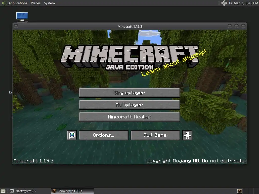Click Minecraft 1.19.3 taskbar entry

tap(72, 191)
